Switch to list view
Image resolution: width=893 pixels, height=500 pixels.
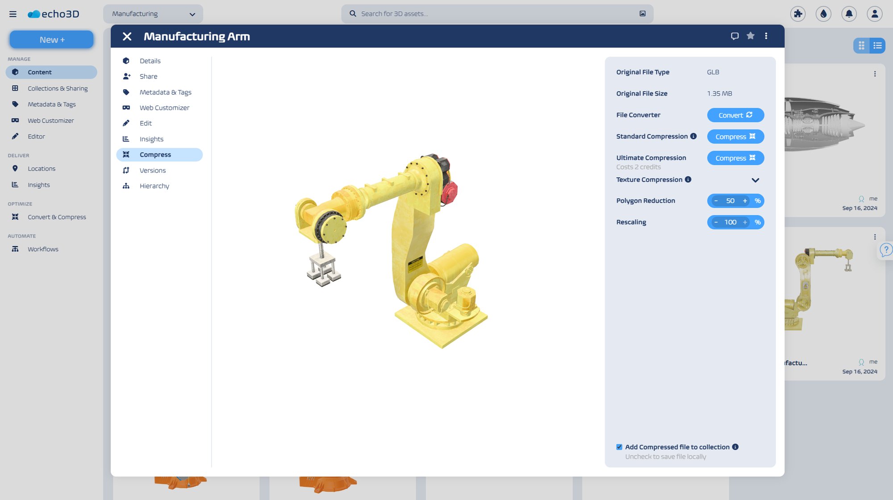pos(877,46)
